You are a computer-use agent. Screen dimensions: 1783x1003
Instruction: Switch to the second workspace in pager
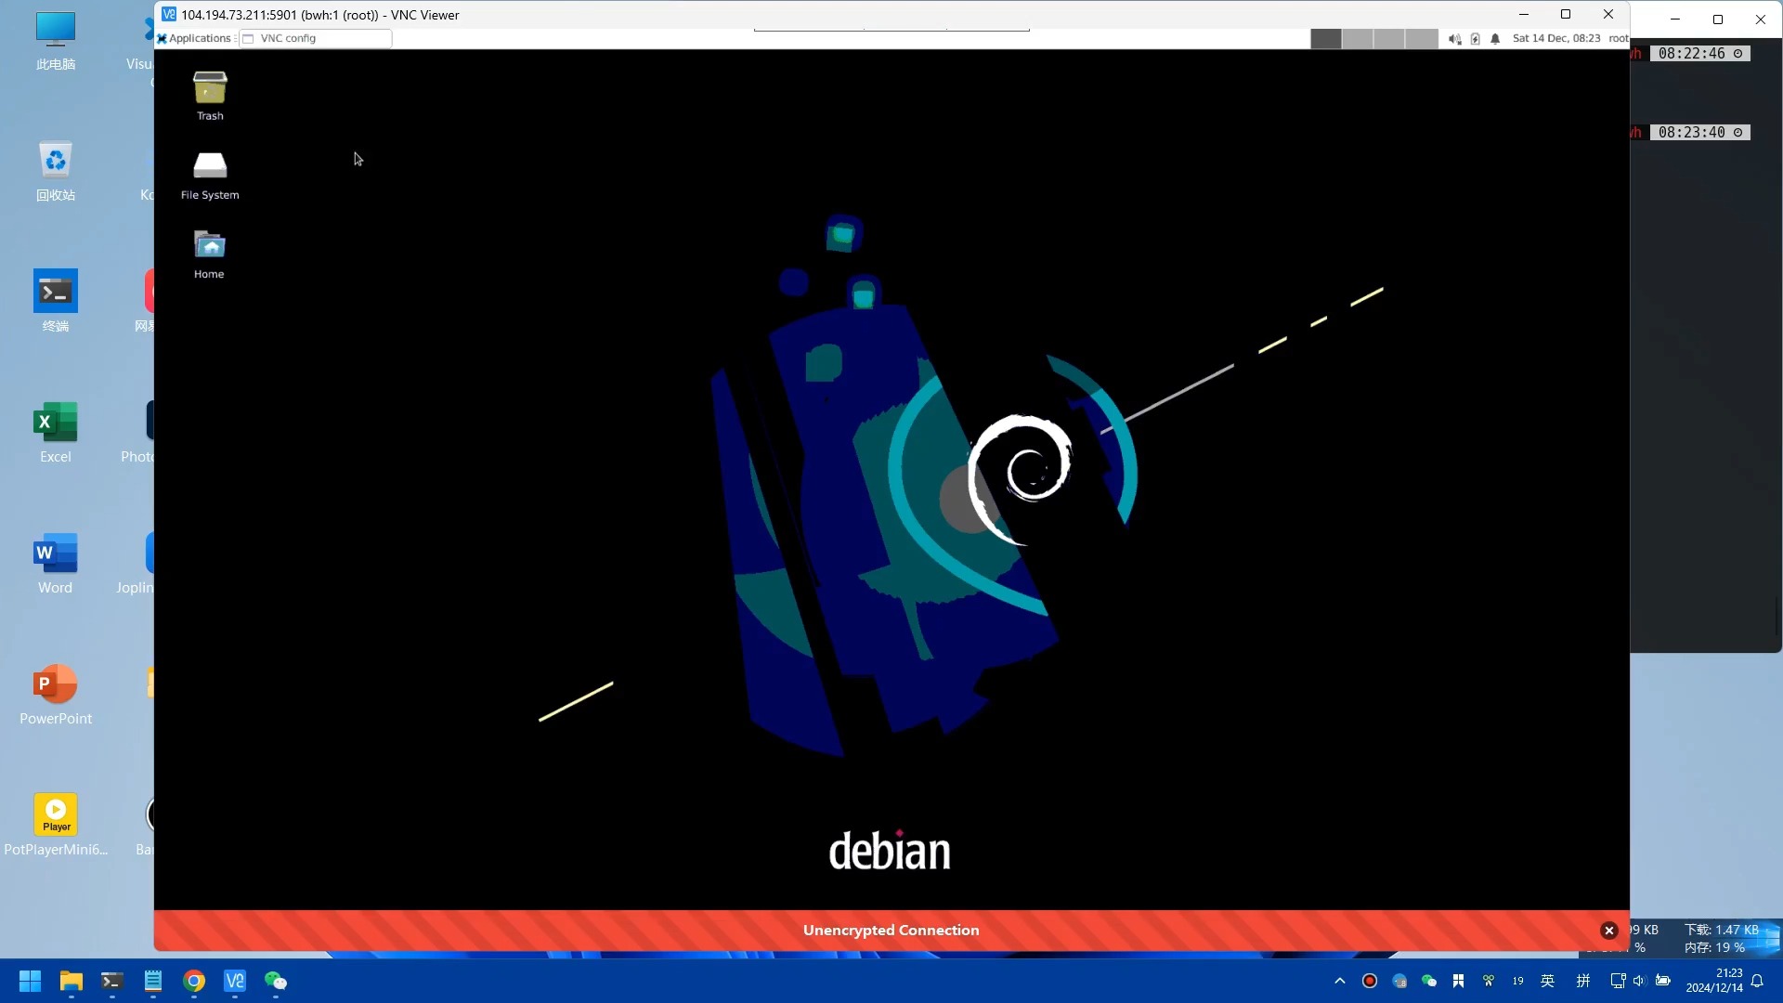tap(1358, 38)
